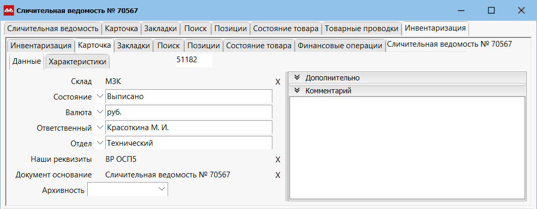Viewport: 537px width, 209px height.
Task: Click the Состояние field showing Выписано
Action: [x=188, y=96]
